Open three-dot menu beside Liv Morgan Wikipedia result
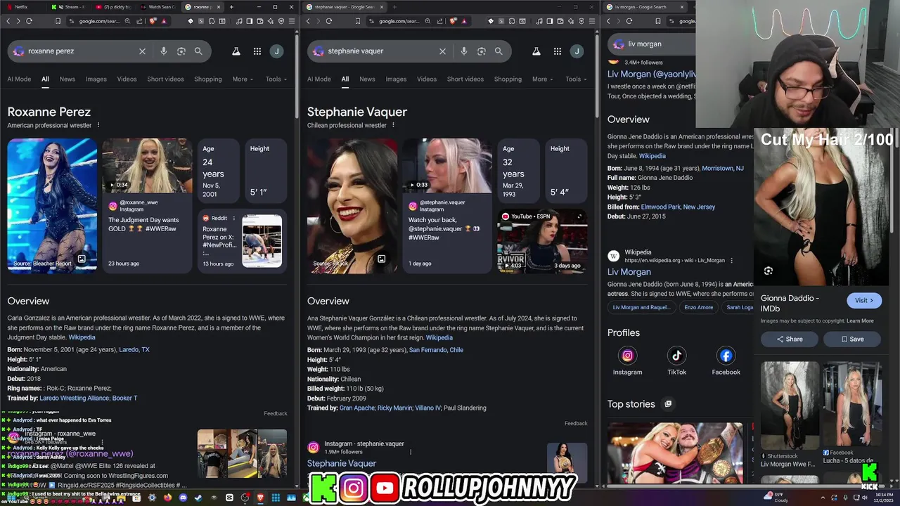Image resolution: width=900 pixels, height=506 pixels. 732,261
